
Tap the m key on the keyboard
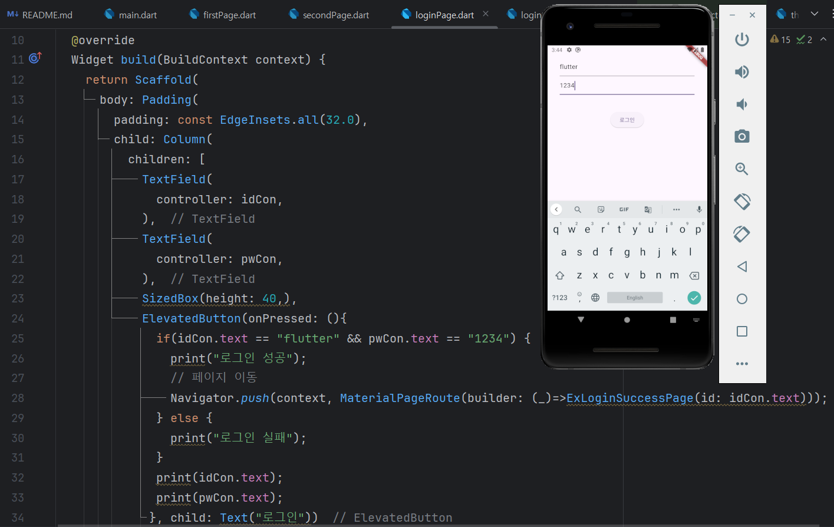[x=674, y=275]
